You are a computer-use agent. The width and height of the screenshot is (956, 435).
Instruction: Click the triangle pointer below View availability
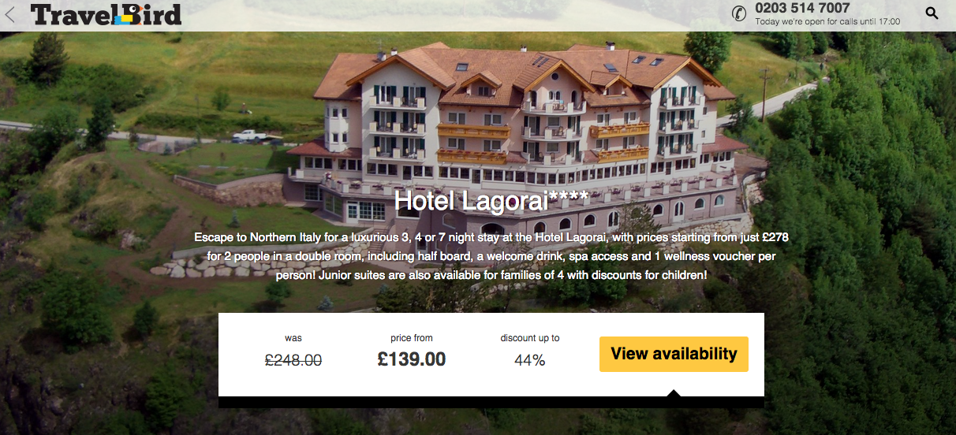click(674, 392)
